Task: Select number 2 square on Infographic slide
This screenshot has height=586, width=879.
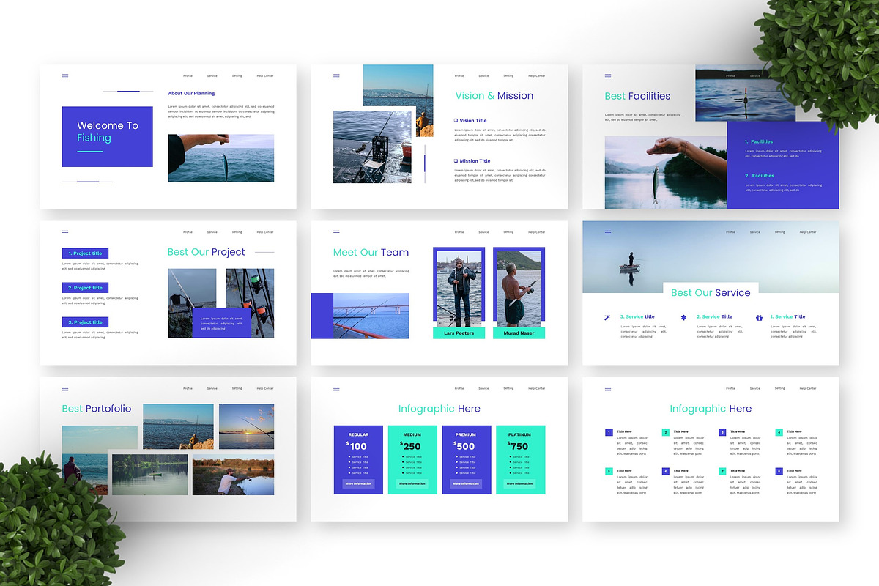Action: pyautogui.click(x=666, y=432)
